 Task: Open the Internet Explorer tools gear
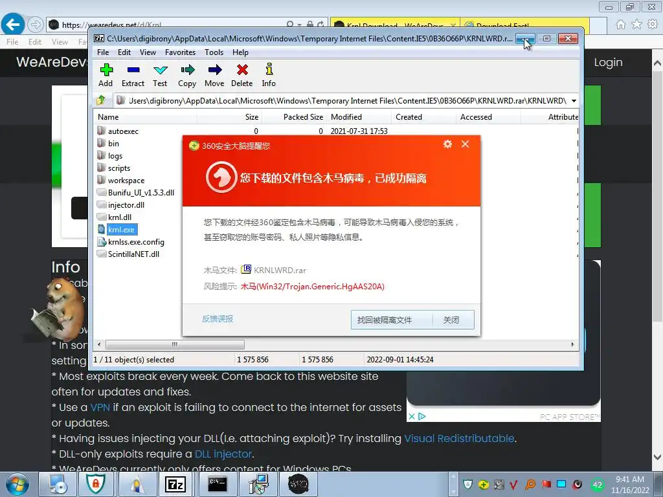pos(653,25)
